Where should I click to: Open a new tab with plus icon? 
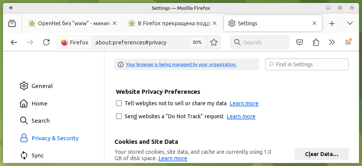(332, 23)
